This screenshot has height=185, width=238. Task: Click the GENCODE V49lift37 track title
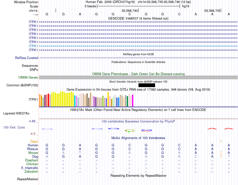pos(138,18)
